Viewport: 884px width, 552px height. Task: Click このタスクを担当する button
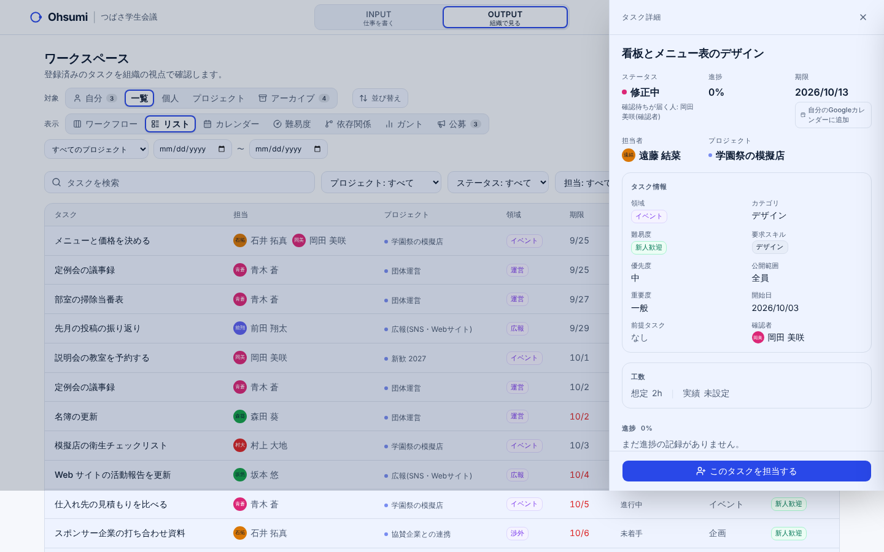746,471
